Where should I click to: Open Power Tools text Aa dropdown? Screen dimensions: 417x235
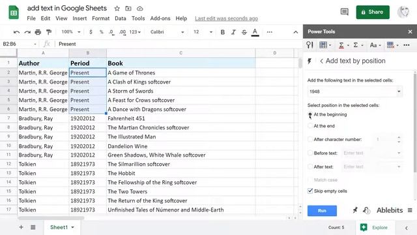pos(375,45)
